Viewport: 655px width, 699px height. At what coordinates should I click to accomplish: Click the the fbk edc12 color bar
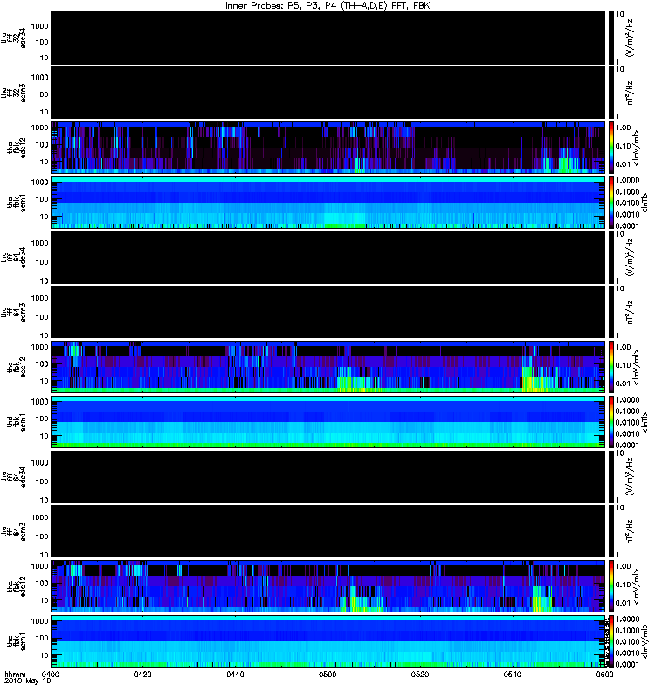point(611,586)
